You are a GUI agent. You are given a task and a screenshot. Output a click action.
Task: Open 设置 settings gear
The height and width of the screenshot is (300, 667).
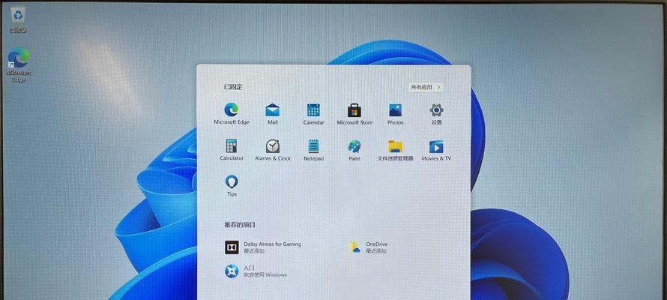tap(436, 113)
